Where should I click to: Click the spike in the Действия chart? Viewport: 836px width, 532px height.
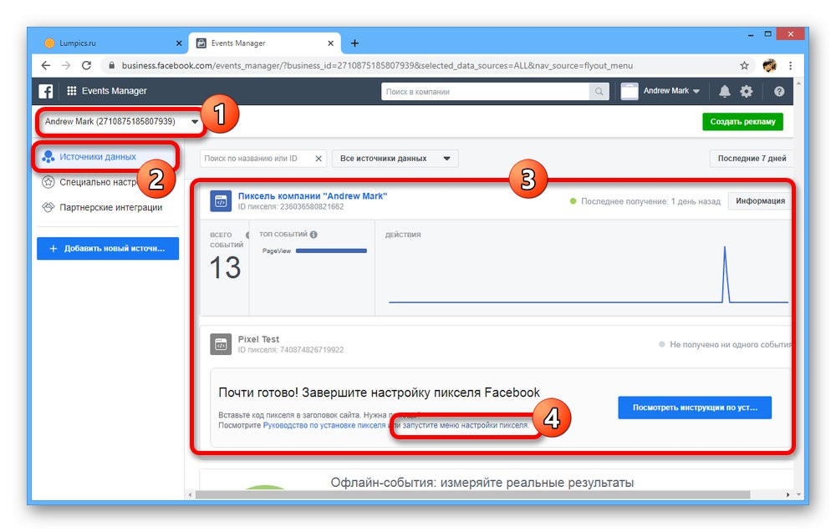pyautogui.click(x=725, y=274)
